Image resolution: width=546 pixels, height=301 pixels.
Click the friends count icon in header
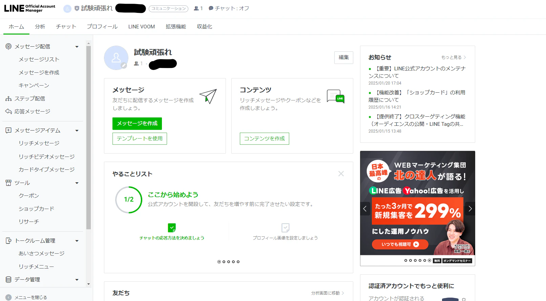[196, 8]
